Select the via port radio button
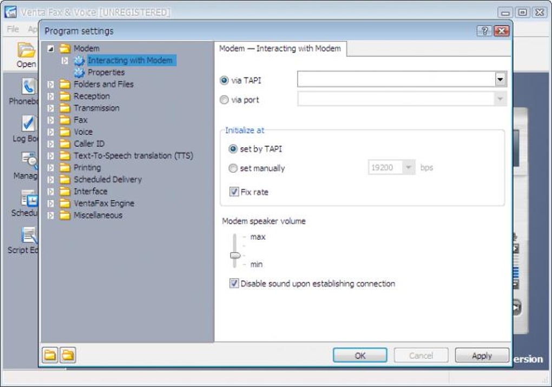Image resolution: width=552 pixels, height=387 pixels. (x=224, y=100)
